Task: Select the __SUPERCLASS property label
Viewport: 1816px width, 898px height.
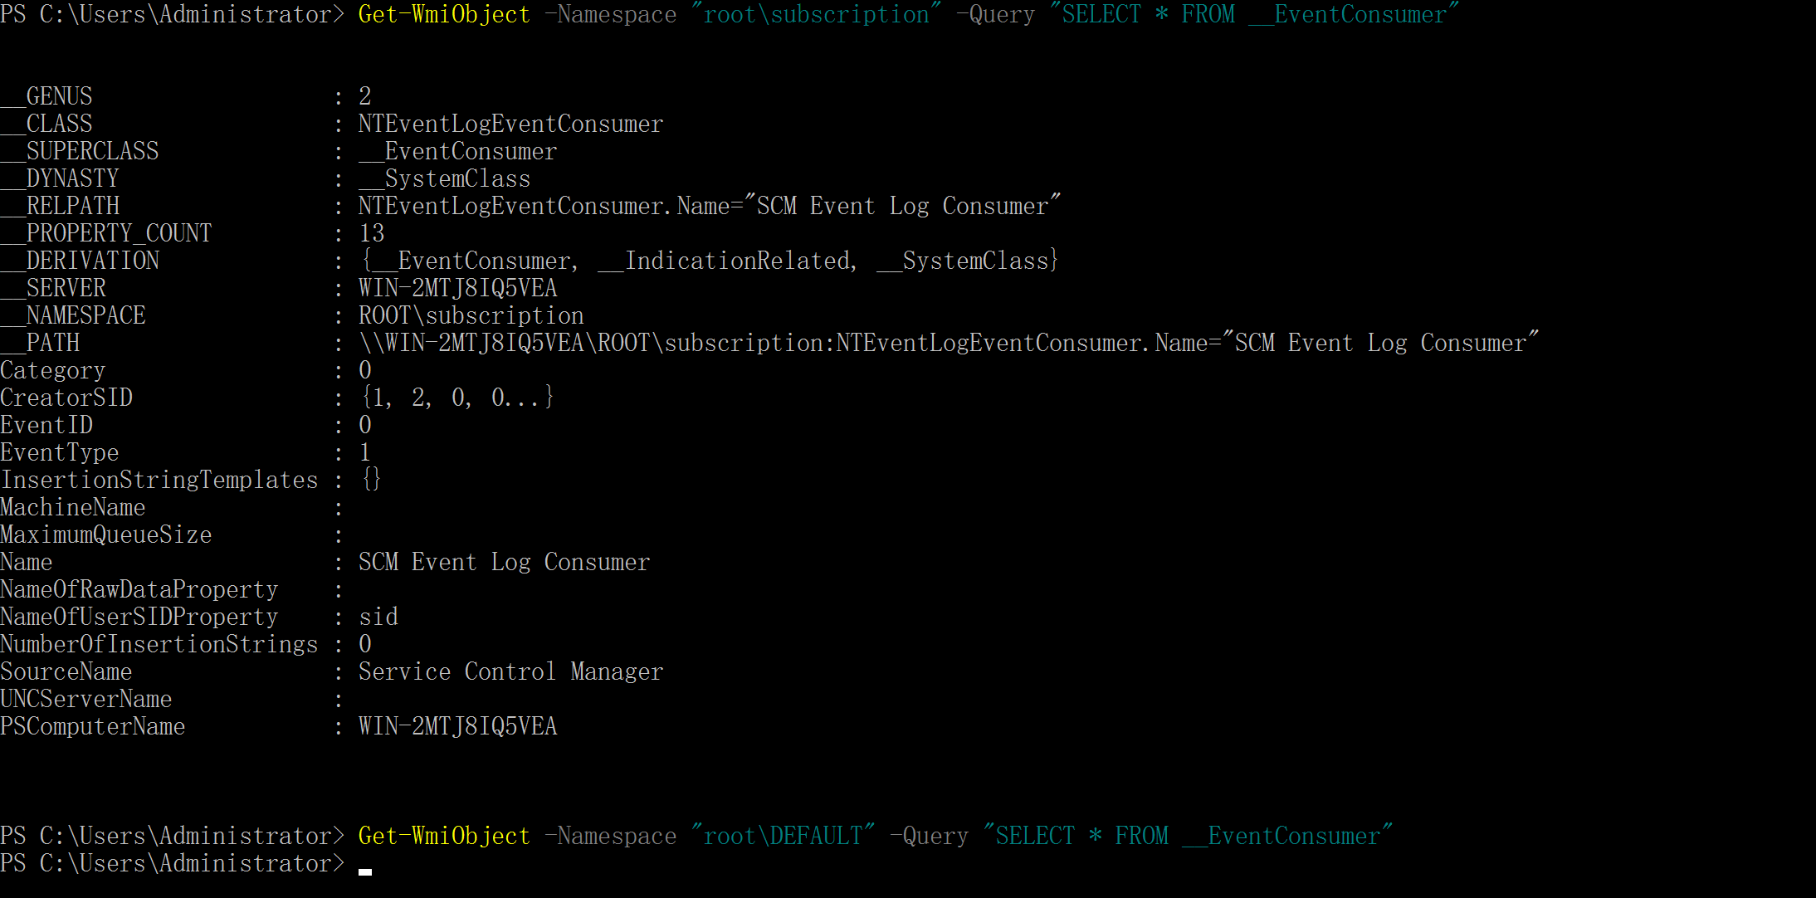Action: pos(80,151)
